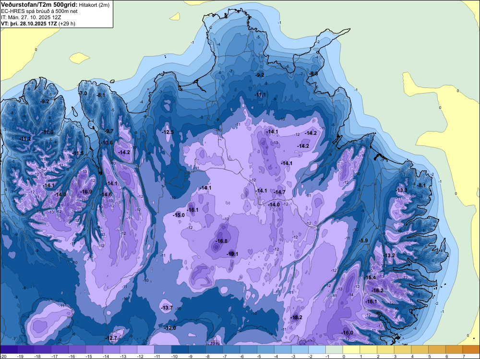Click the -9.7 temperature label

(108, 132)
